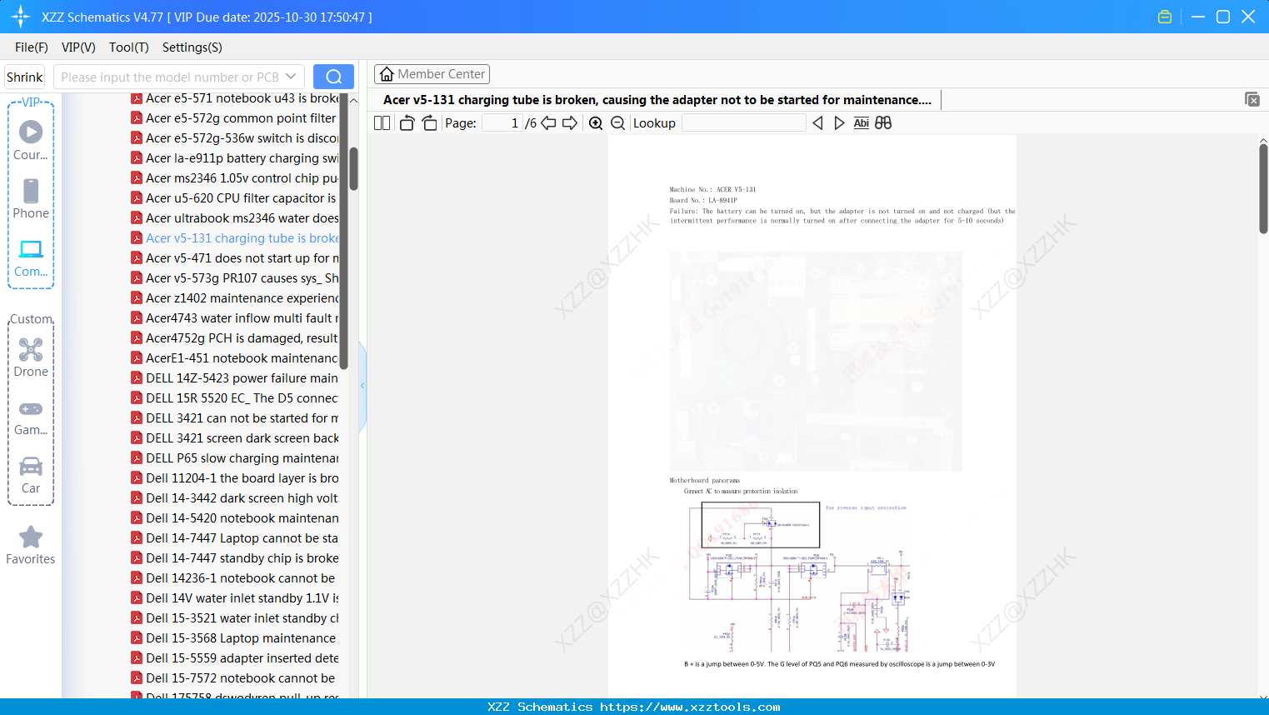Open the model number dropdown arrow
1269x715 pixels.
tap(291, 77)
